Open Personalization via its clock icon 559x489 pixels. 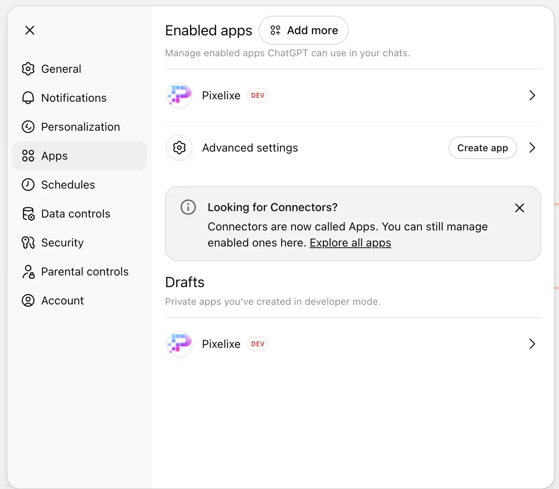28,127
